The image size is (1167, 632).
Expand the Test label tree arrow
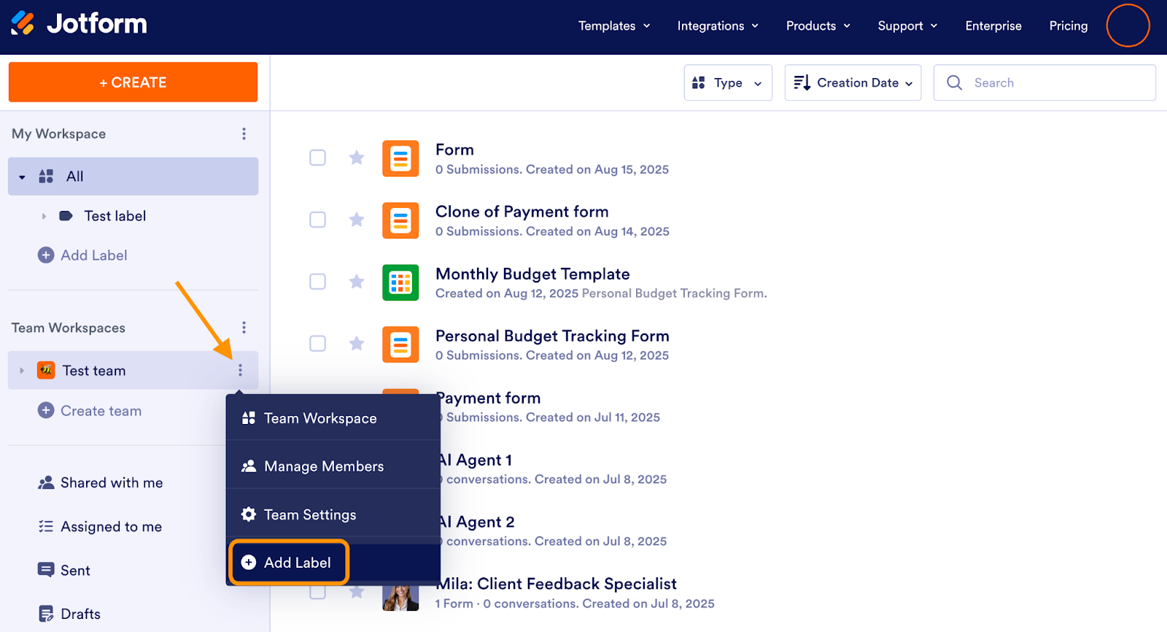tap(44, 216)
